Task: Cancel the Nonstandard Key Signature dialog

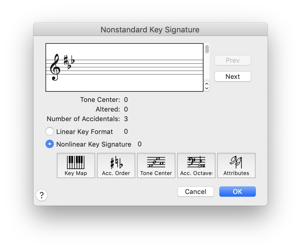Action: pos(195,192)
